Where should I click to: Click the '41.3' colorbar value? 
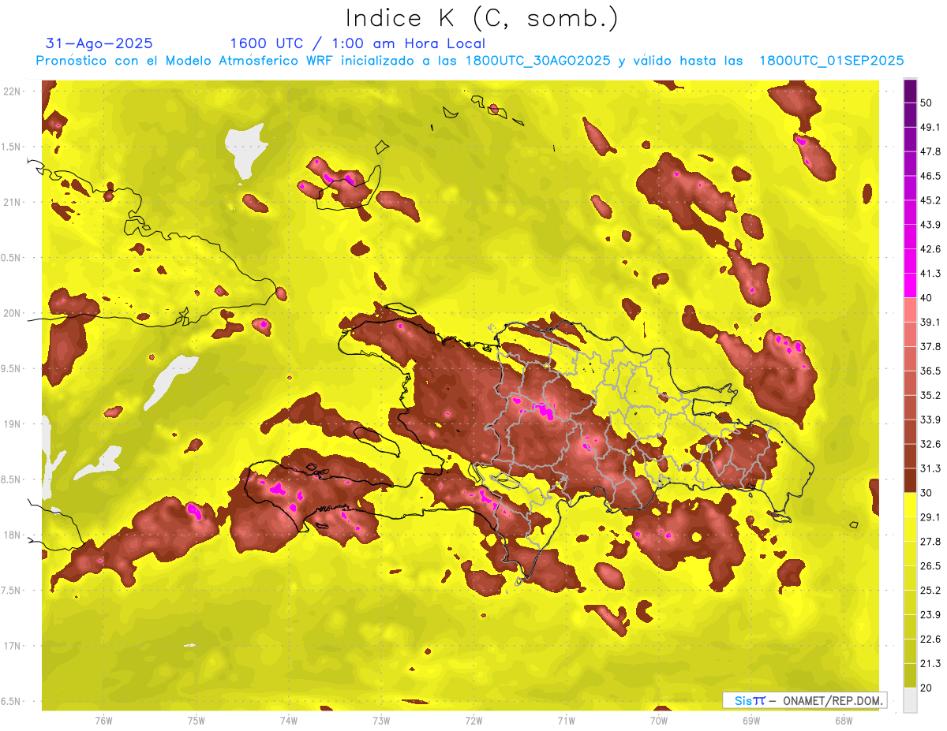coord(930,274)
